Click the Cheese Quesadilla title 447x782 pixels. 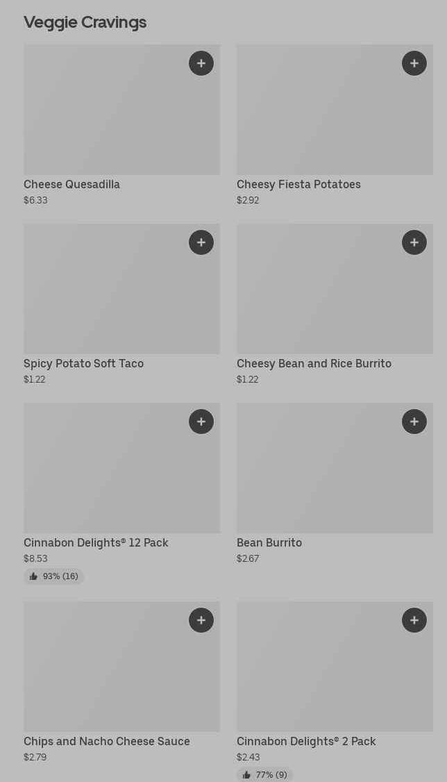click(72, 185)
